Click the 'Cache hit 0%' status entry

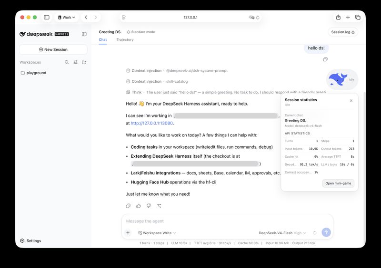248,243
